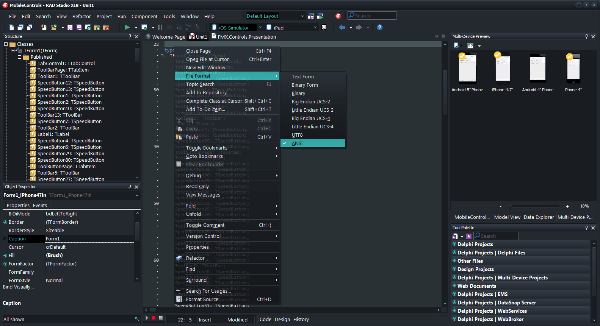Open the Form1_iPhone47in instance dropdown
Screen dimensions: 600x326
click(x=137, y=195)
